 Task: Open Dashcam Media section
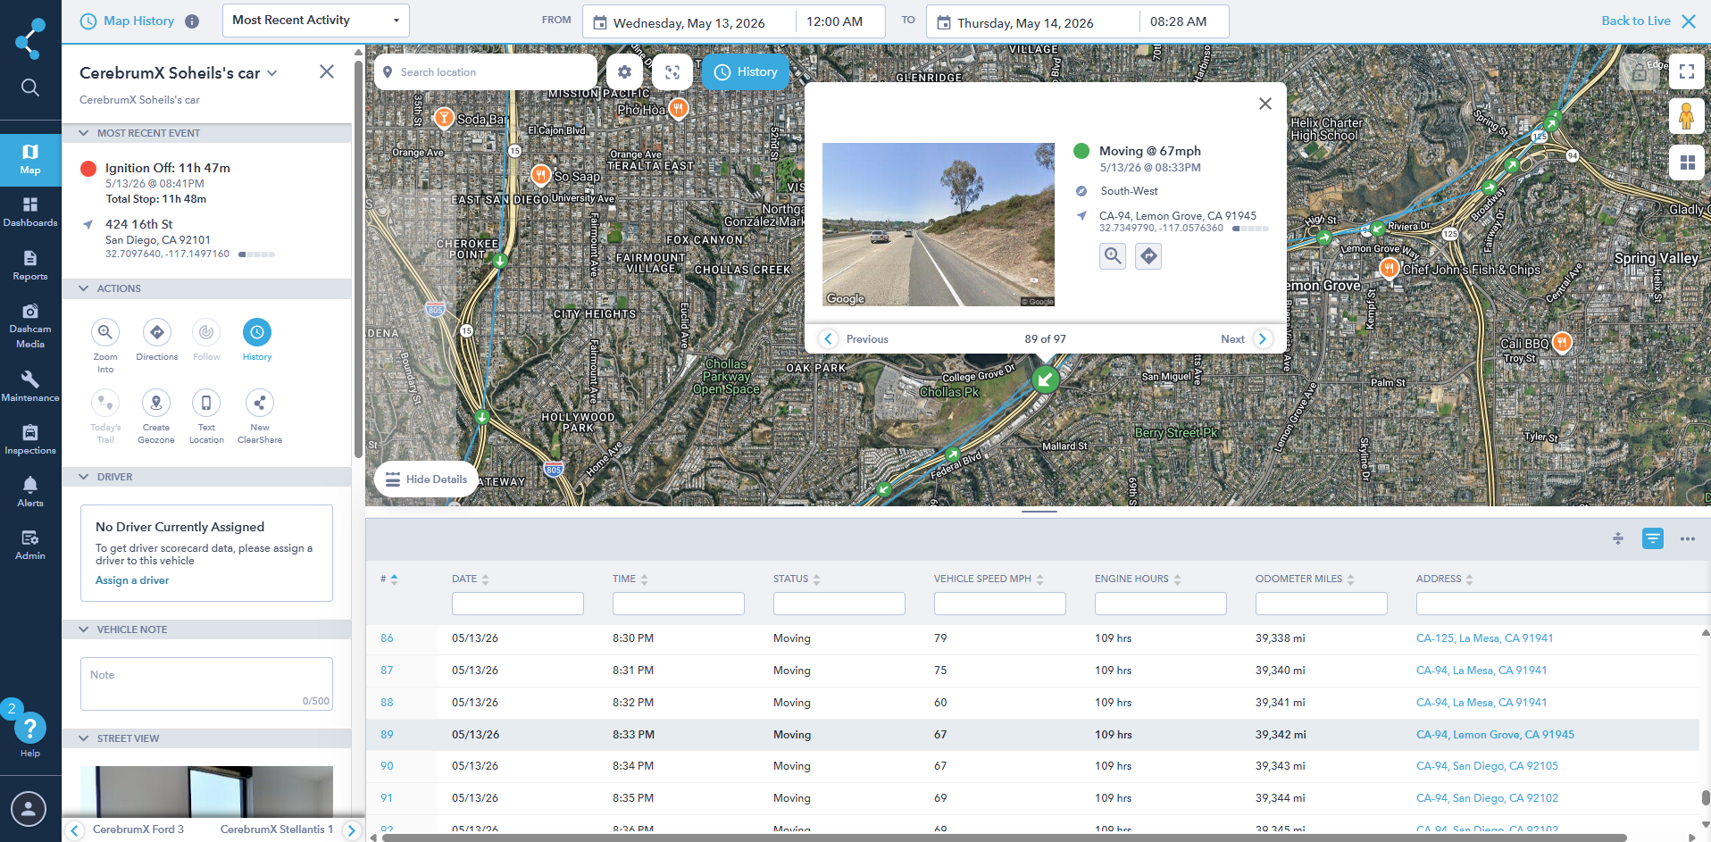click(x=30, y=325)
